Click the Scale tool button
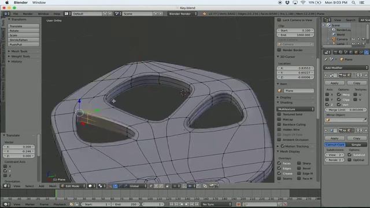 point(24,35)
